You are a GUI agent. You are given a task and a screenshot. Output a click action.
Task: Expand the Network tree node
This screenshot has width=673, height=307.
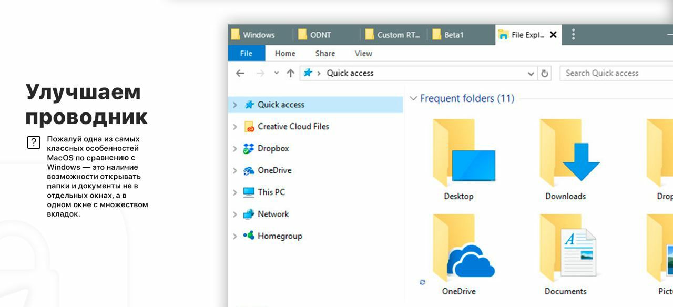tap(235, 214)
